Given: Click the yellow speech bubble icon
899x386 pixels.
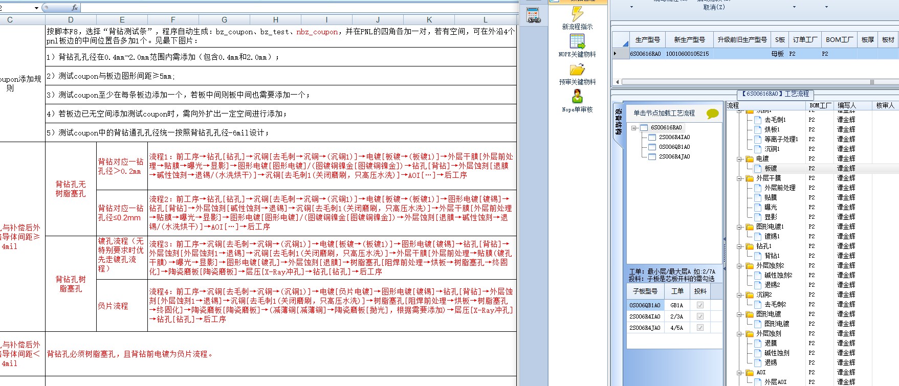Looking at the screenshot, I should [x=712, y=113].
